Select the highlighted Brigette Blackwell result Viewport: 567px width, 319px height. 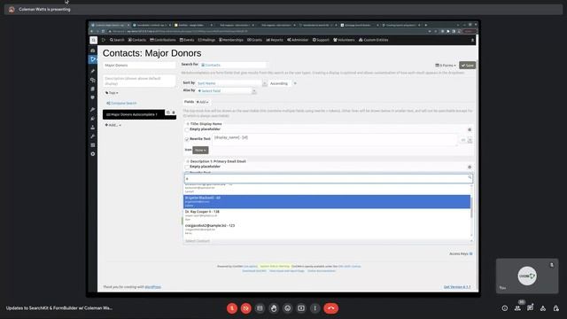click(x=327, y=201)
